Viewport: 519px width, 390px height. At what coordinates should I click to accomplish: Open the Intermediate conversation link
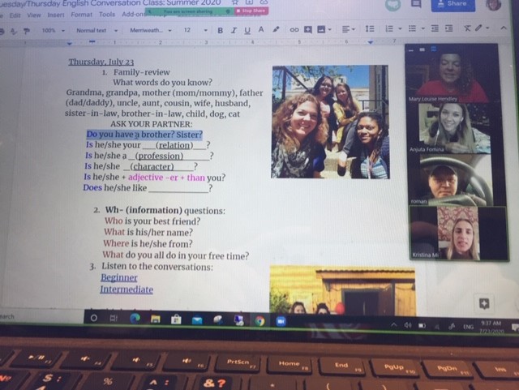tap(127, 289)
